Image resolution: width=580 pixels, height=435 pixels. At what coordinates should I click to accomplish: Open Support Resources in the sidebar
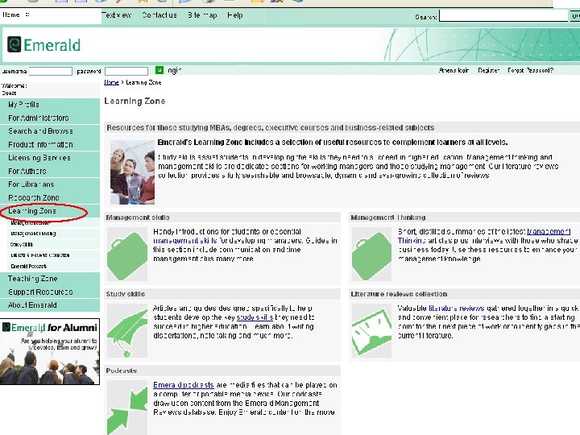50,292
